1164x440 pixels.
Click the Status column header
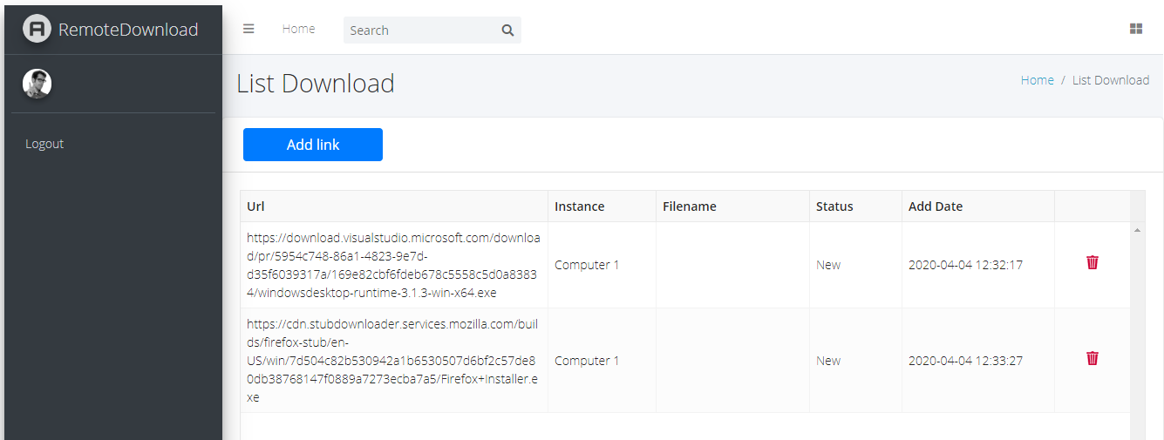834,206
